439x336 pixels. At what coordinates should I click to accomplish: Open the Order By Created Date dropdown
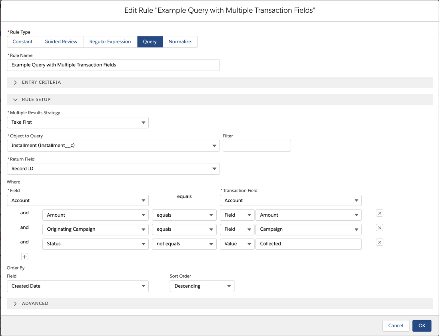click(x=144, y=286)
